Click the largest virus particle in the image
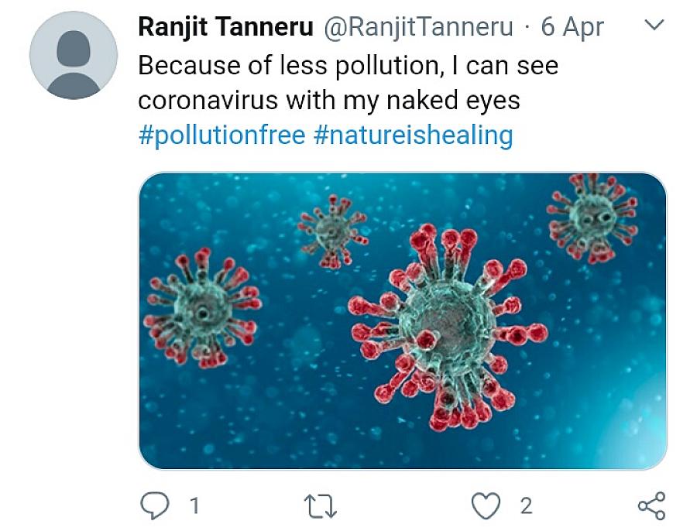 [447, 327]
